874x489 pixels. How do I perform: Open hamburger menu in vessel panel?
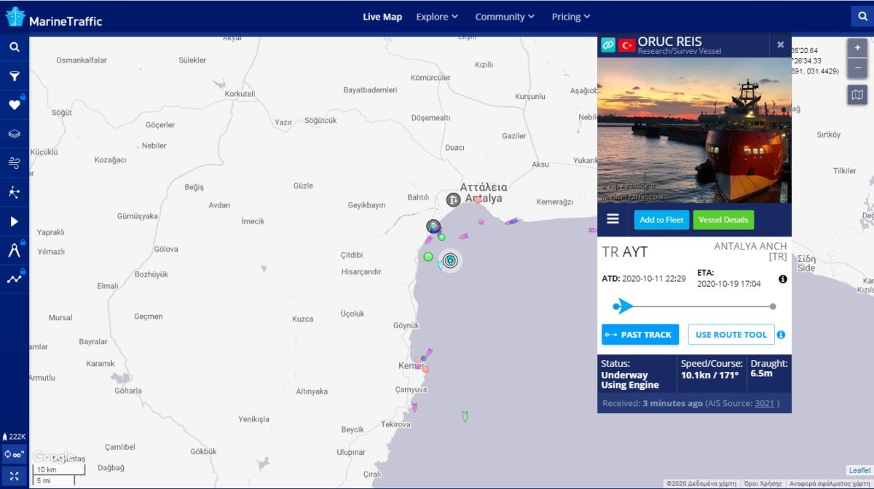coord(613,219)
